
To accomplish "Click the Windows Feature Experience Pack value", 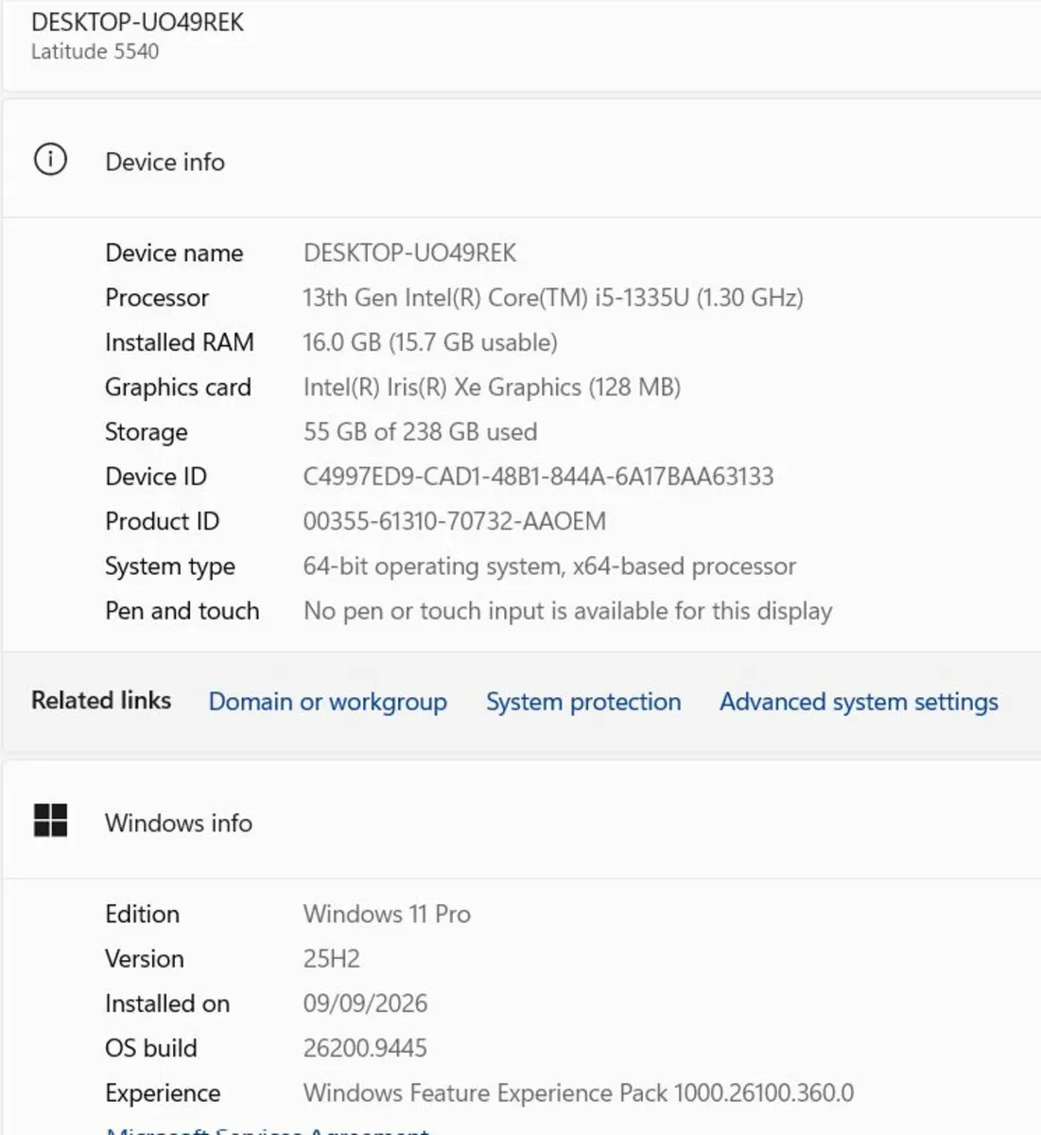I will 579,1093.
